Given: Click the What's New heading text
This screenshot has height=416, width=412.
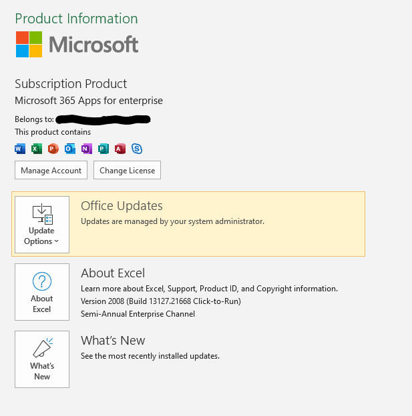Looking at the screenshot, I should [113, 341].
